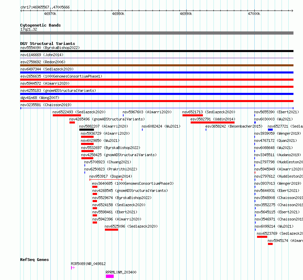Click the blue nsv6527721 variant bar

coord(270,130)
